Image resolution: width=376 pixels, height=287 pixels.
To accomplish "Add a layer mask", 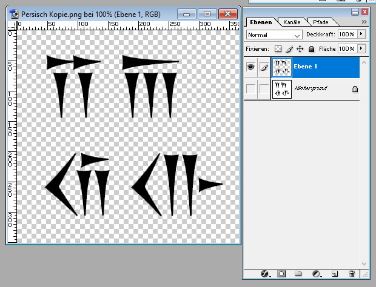I will click(x=282, y=274).
